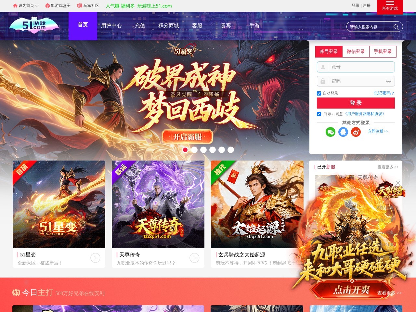The width and height of the screenshot is (416, 312).
Task: Open the 注册 link in the header
Action: 367,6
